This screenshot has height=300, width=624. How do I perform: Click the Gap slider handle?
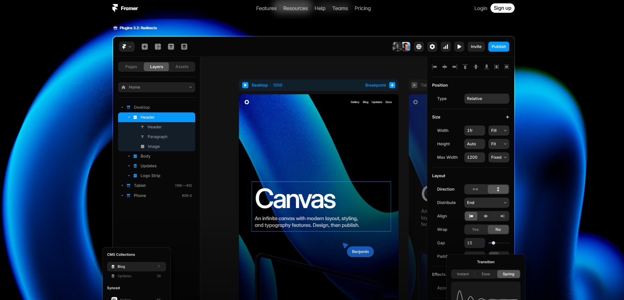point(493,243)
